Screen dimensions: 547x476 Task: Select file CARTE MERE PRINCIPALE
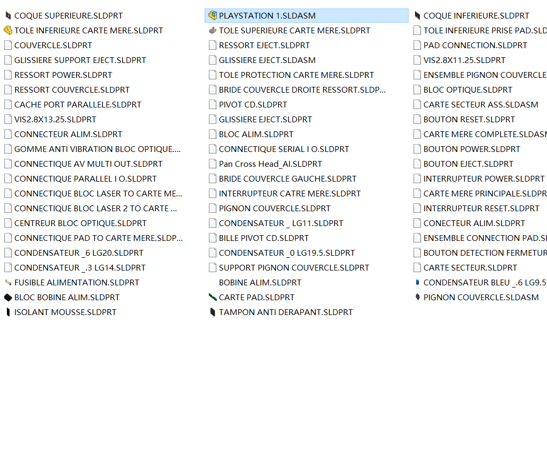pyautogui.click(x=485, y=193)
